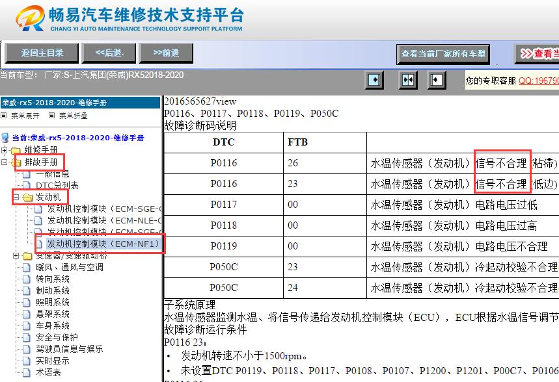
Task: Open 维修手册 tree folder
Action: point(40,150)
